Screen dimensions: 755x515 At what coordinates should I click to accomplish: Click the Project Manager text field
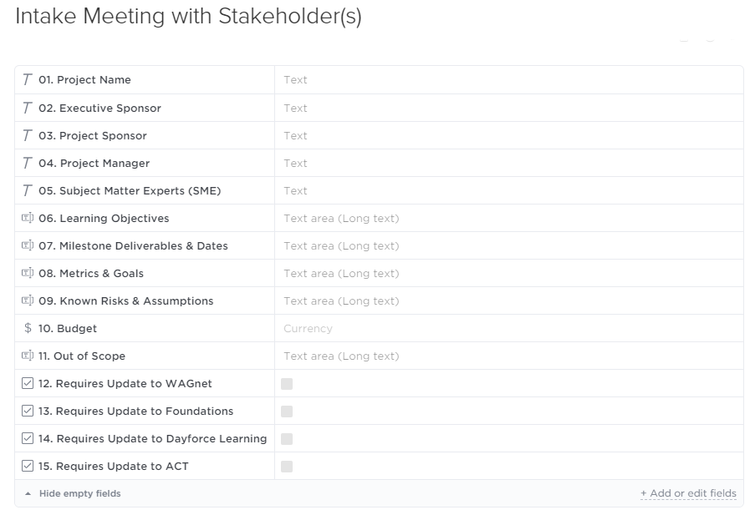pos(509,163)
